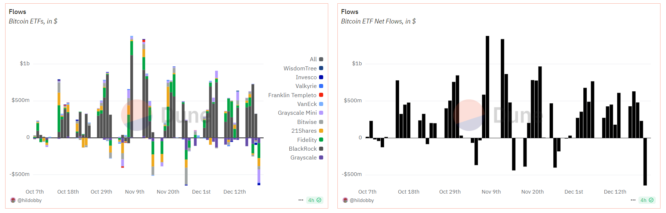
Task: Hide the Grayscale Mini series via legend
Action: pyautogui.click(x=297, y=113)
